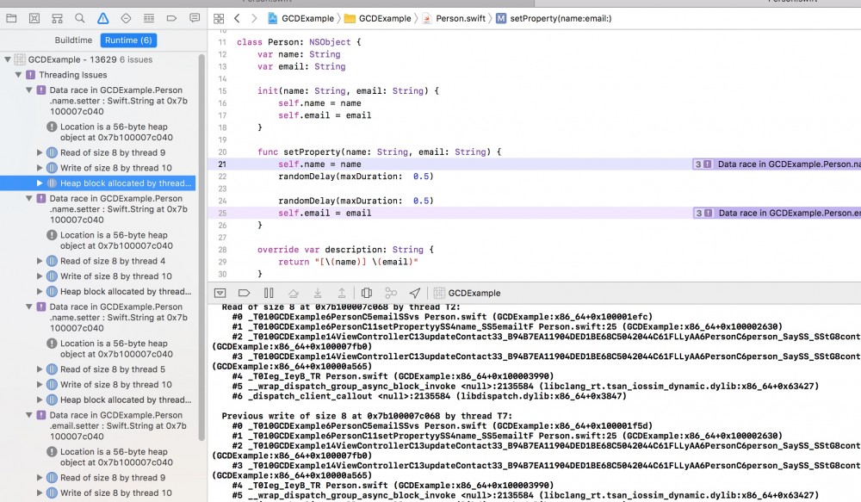Open the Find navigator magnifier icon

(79, 18)
